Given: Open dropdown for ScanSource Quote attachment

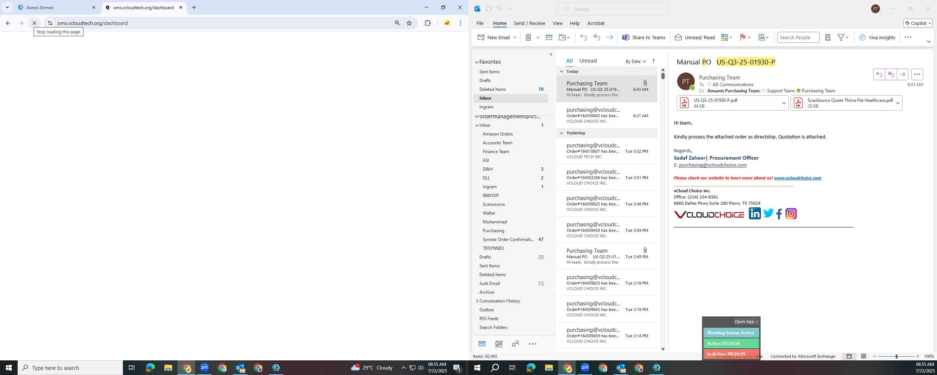Looking at the screenshot, I should coord(897,103).
